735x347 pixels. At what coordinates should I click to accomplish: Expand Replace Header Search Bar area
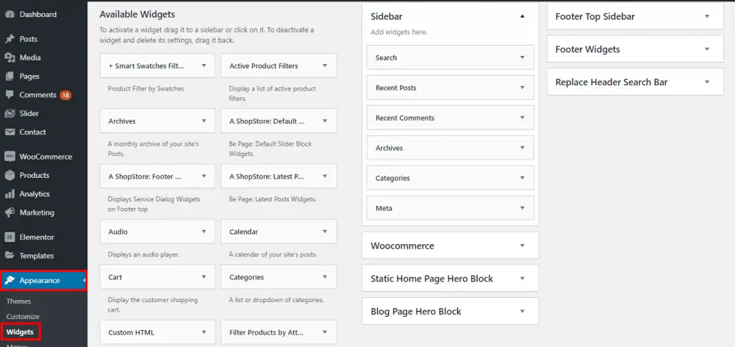pos(707,82)
